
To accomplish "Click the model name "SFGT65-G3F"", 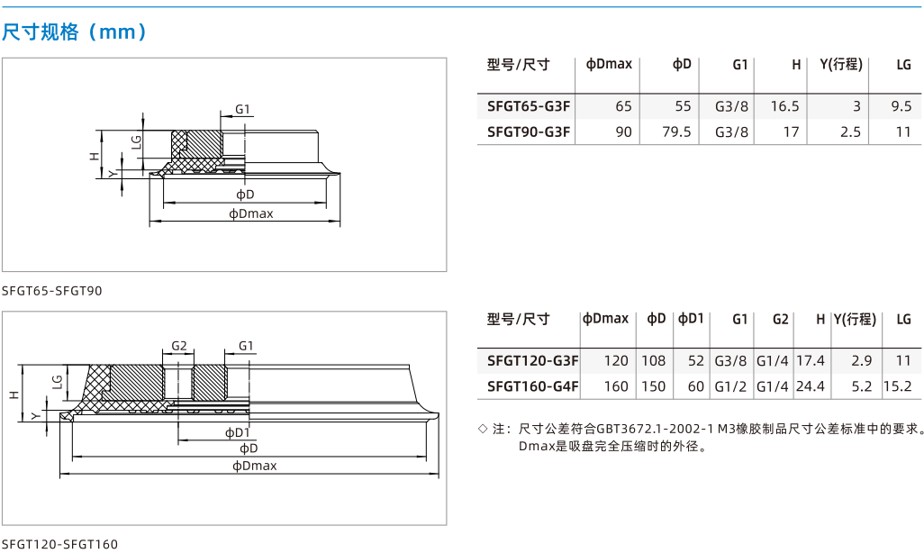I will pyautogui.click(x=529, y=106).
